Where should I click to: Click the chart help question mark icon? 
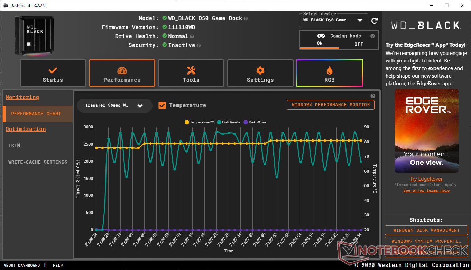pyautogui.click(x=373, y=96)
